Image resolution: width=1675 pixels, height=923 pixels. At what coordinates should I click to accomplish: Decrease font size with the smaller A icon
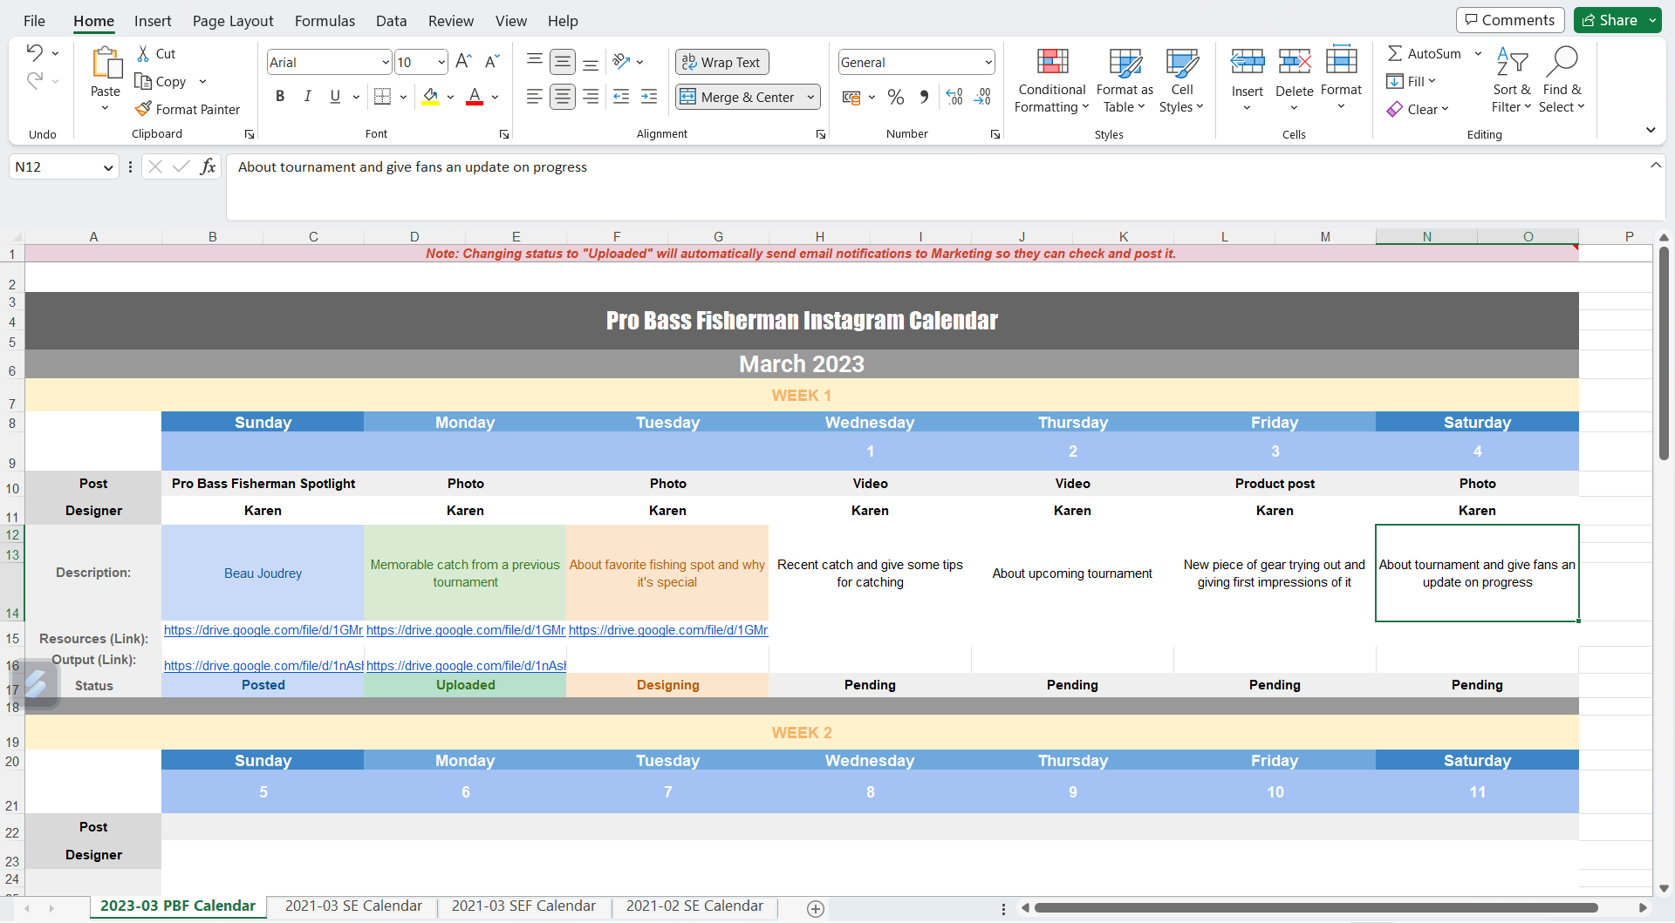tap(492, 61)
